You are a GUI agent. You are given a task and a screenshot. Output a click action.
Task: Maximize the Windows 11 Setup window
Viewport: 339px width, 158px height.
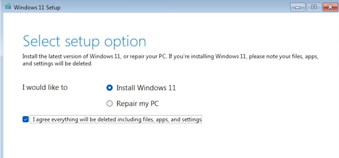pyautogui.click(x=314, y=7)
